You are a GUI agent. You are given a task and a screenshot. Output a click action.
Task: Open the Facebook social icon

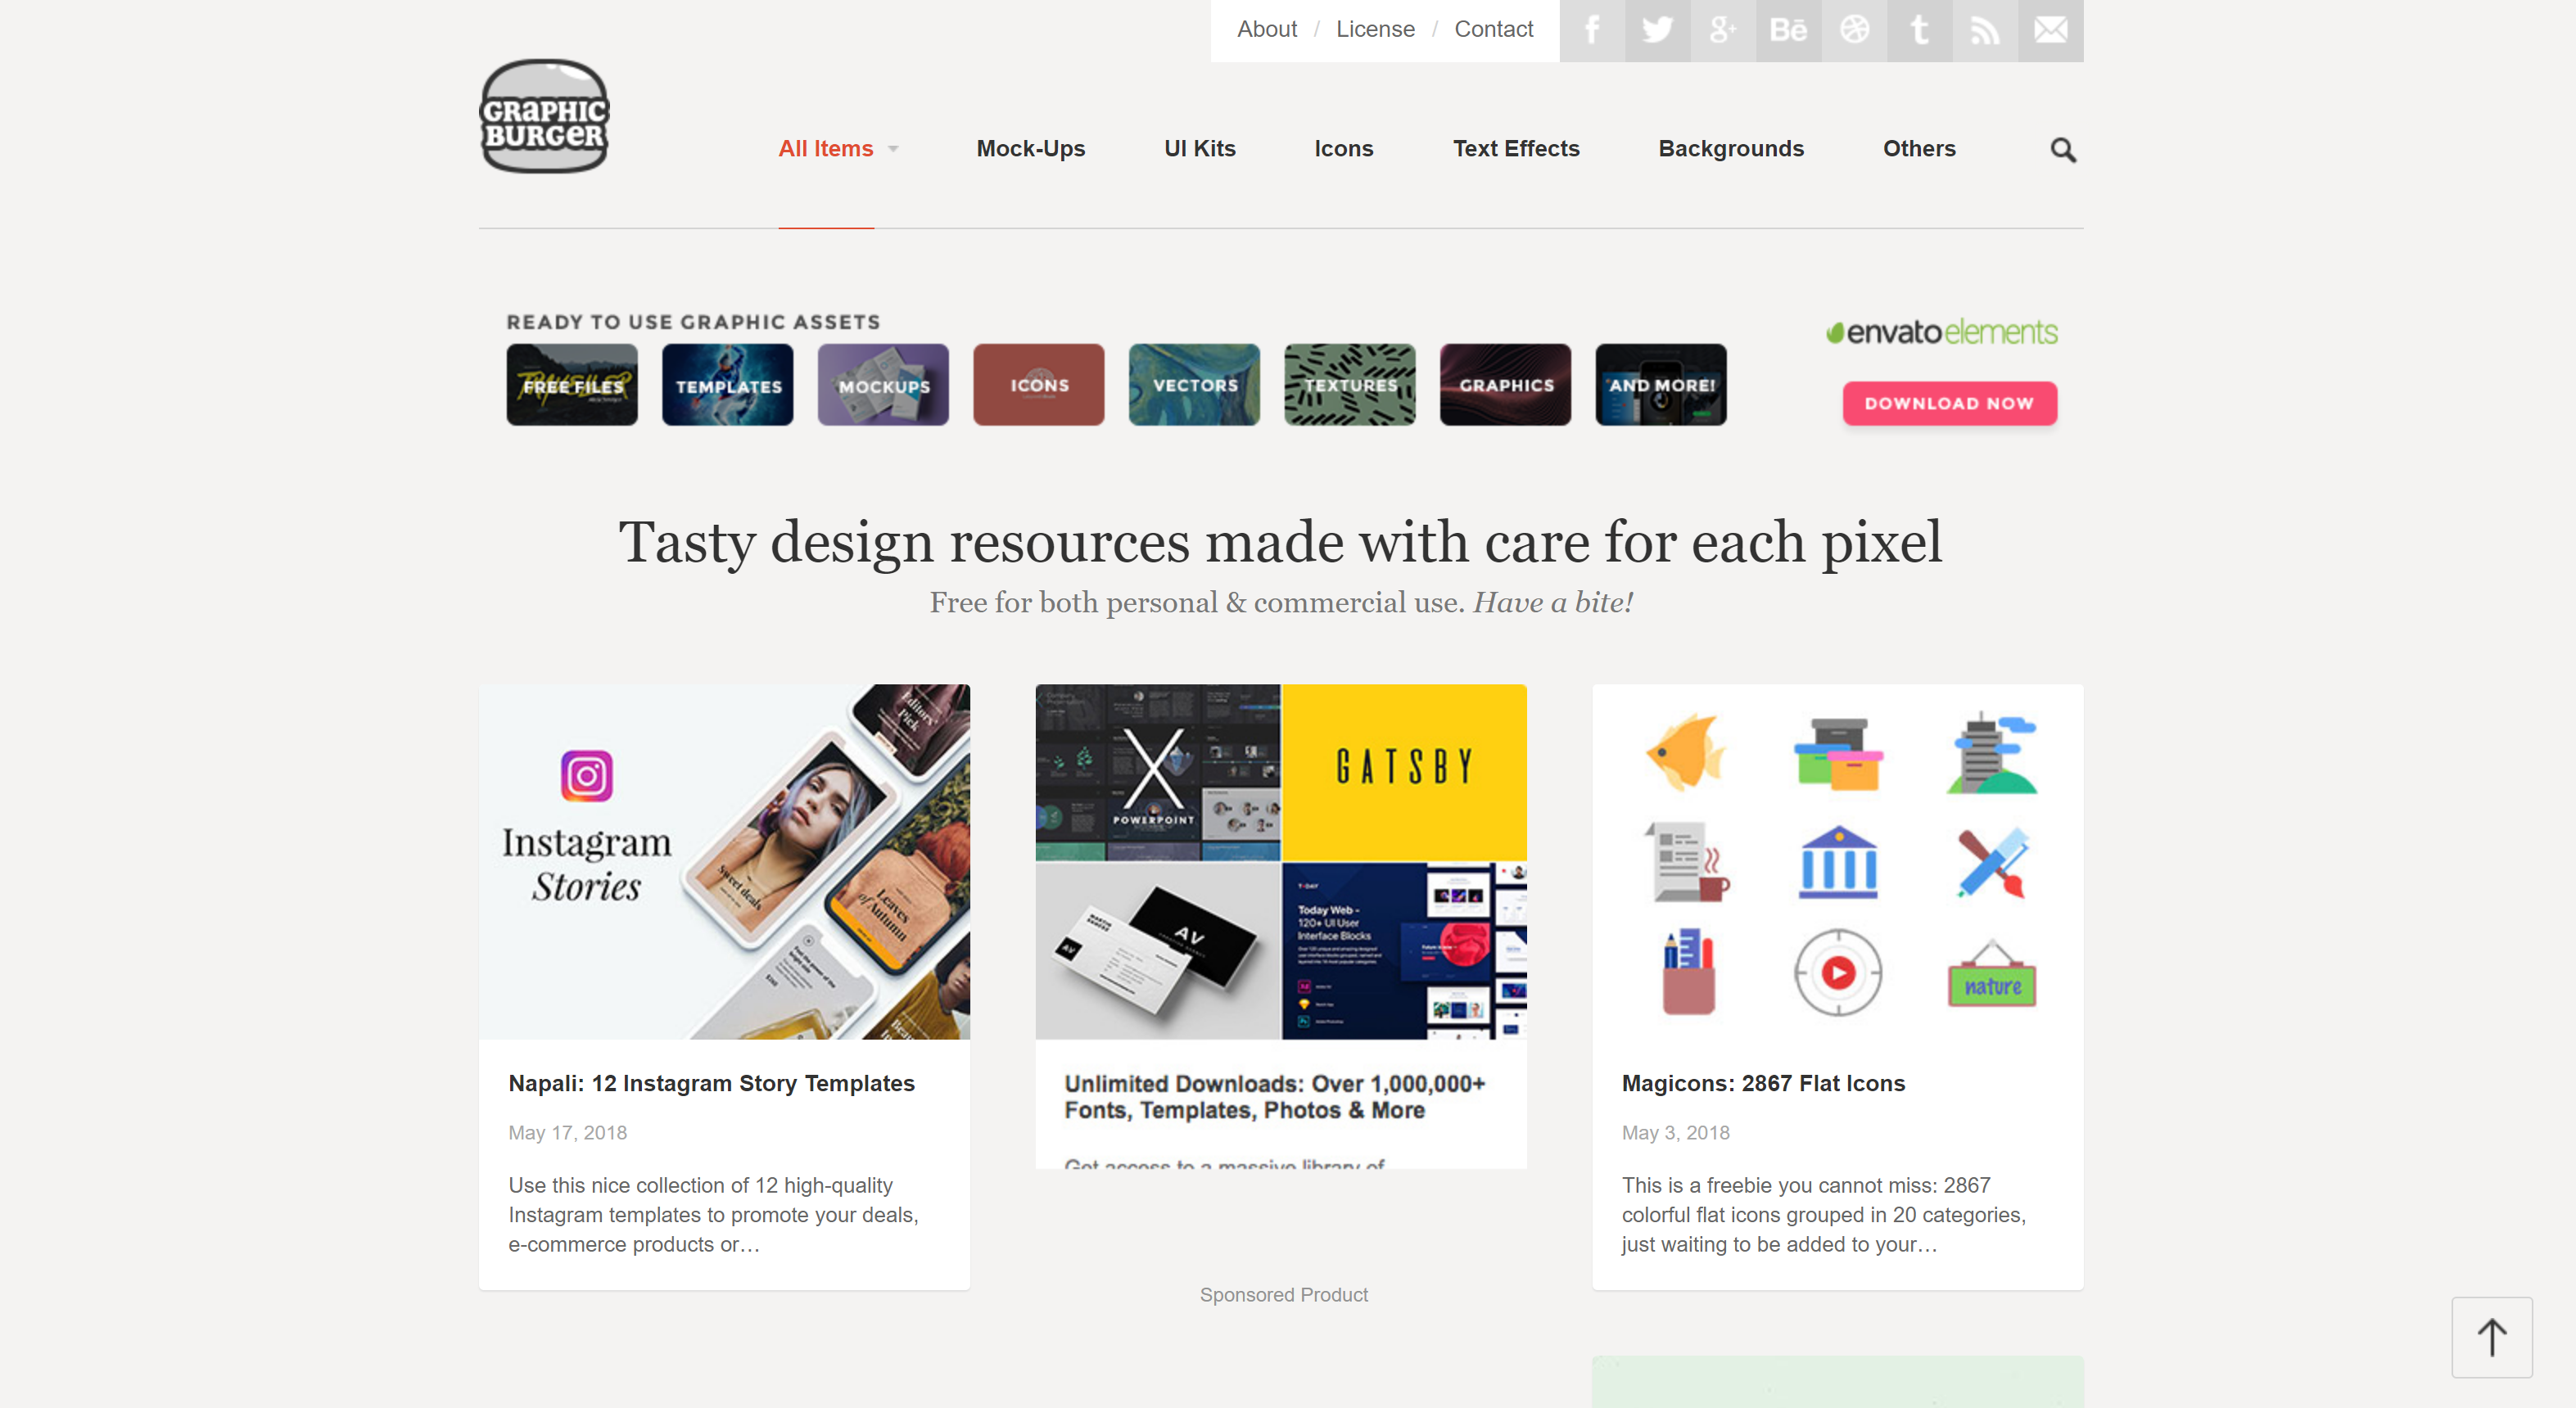tap(1592, 30)
